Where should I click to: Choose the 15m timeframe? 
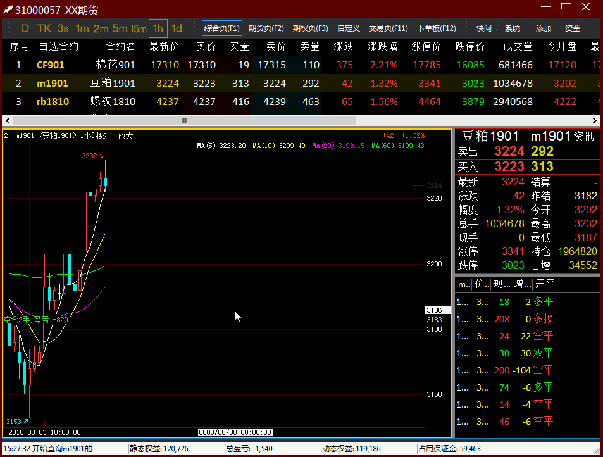[139, 28]
